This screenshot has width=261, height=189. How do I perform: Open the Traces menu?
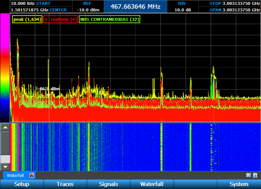[65, 184]
